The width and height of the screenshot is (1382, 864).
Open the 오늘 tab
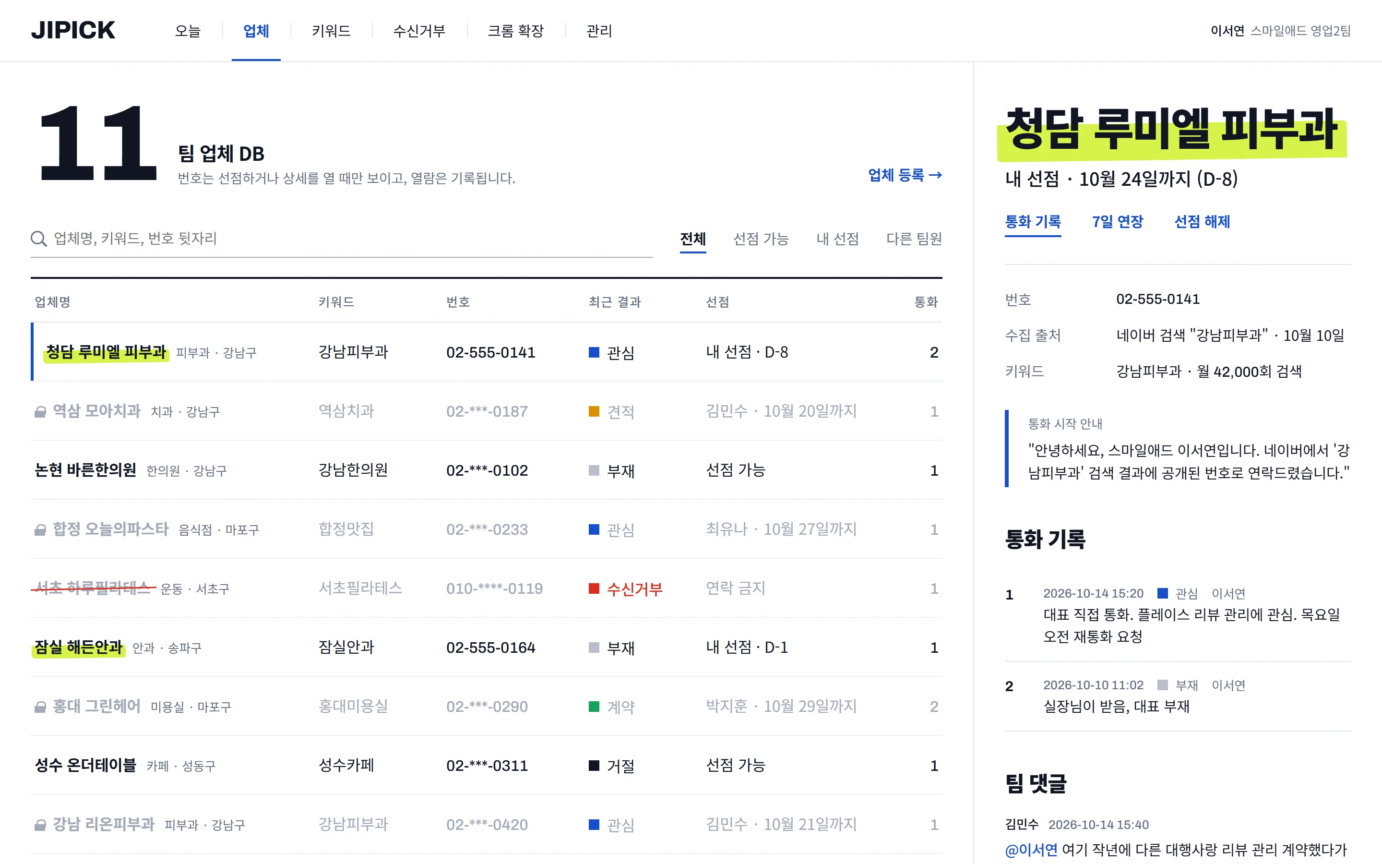188,31
